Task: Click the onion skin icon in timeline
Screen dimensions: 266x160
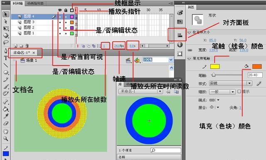Action: (83, 46)
